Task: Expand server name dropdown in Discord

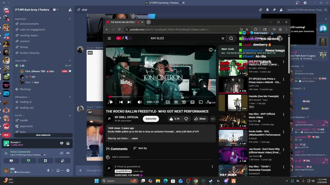Action: click(57, 10)
